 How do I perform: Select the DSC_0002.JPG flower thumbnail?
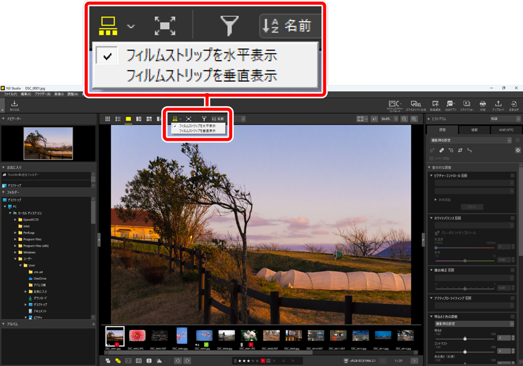pyautogui.click(x=136, y=336)
